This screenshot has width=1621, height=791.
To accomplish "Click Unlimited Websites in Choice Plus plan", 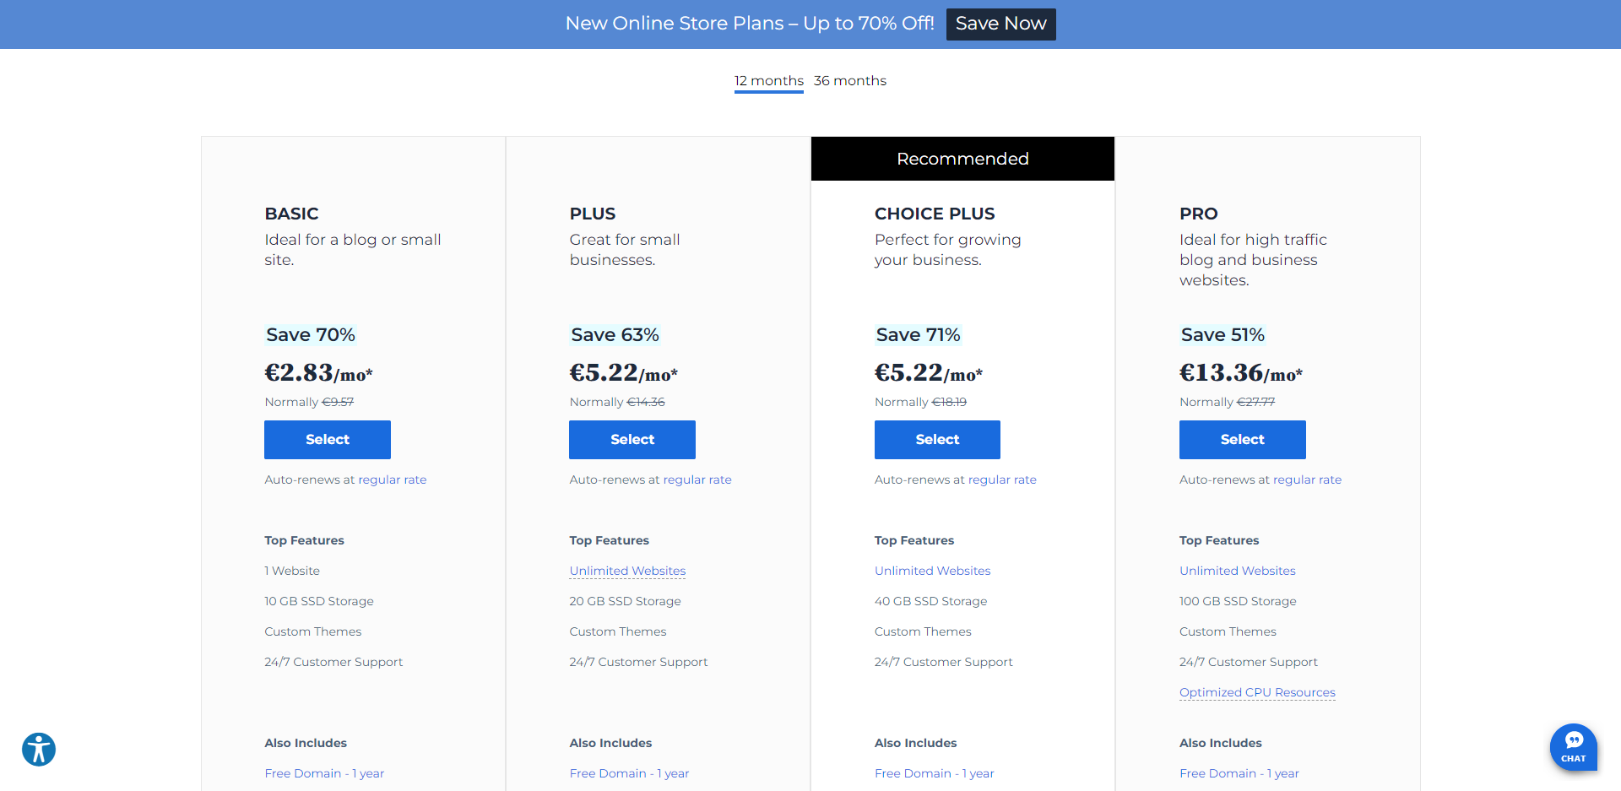I will point(932,571).
